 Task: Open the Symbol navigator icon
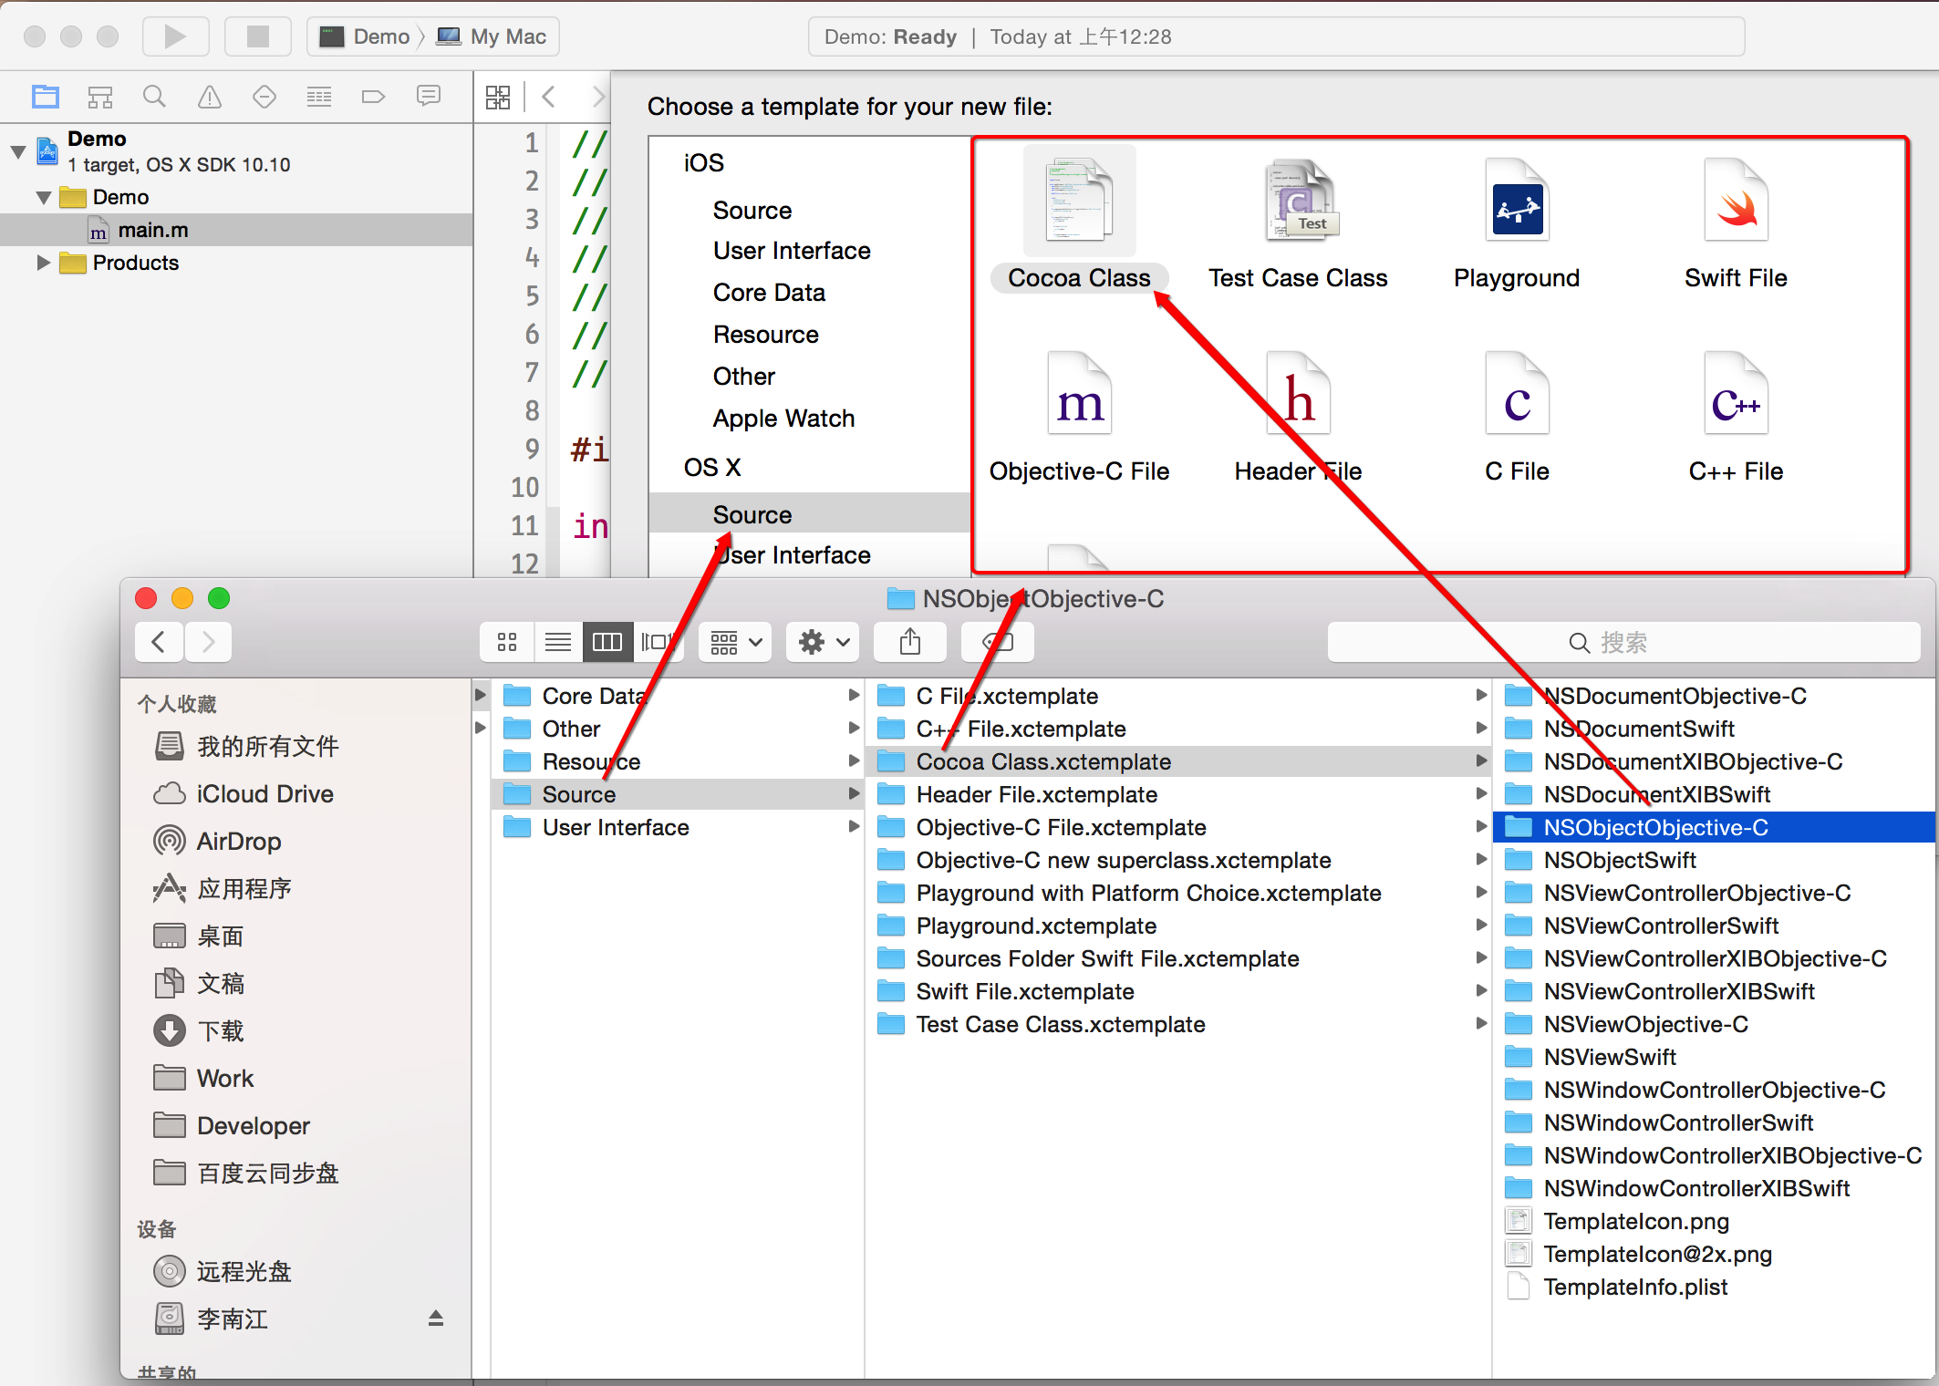[100, 96]
